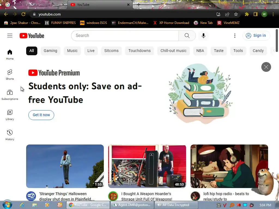This screenshot has height=209, width=279.
Task: Switch to Agent.DMR@proton taskbar window
Action: click(x=132, y=205)
